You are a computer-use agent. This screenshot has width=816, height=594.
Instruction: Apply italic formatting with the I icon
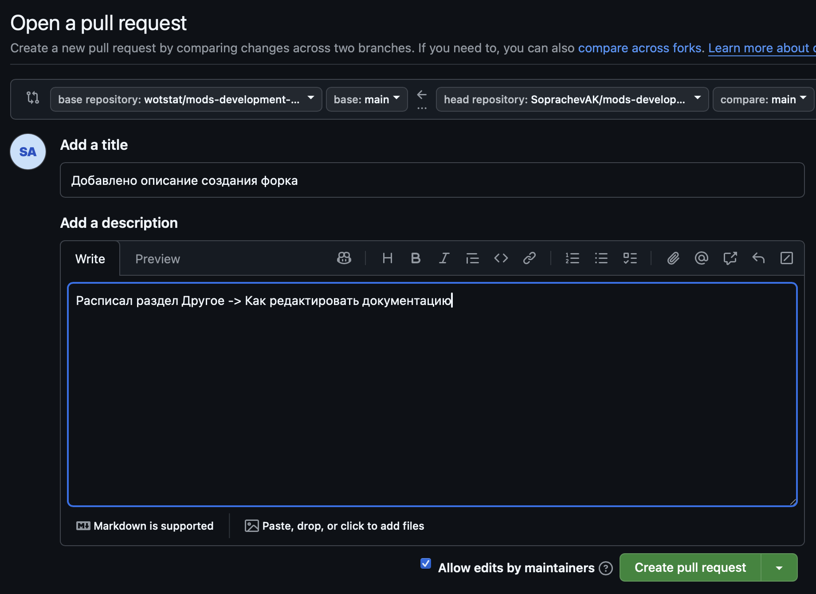coord(444,258)
